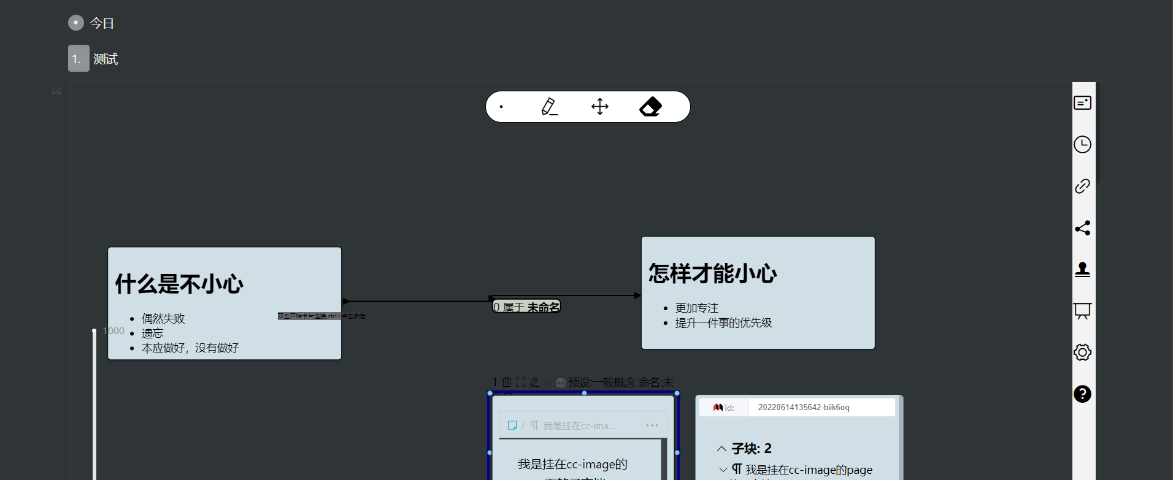Screen dimensions: 1173x480
Task: Click the trash icon above selected card
Action: 507,382
